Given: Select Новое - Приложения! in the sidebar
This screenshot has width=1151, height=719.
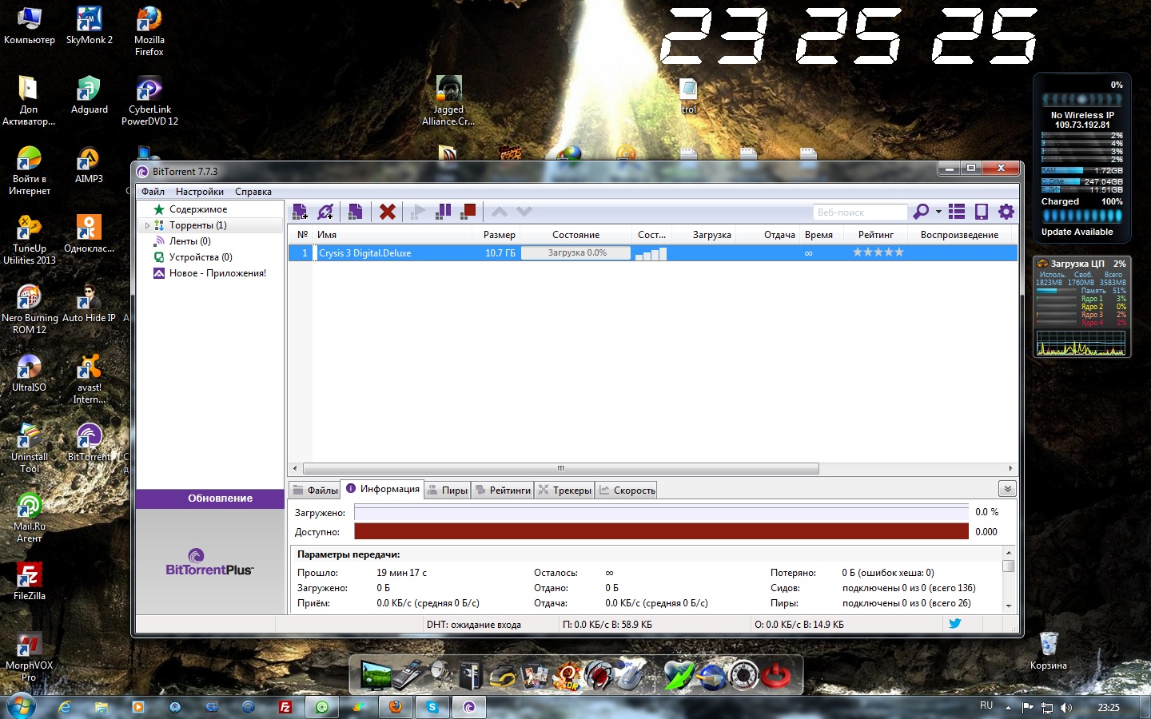Looking at the screenshot, I should [217, 273].
